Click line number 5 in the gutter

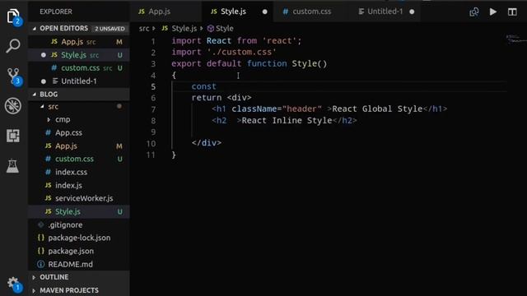pos(153,86)
